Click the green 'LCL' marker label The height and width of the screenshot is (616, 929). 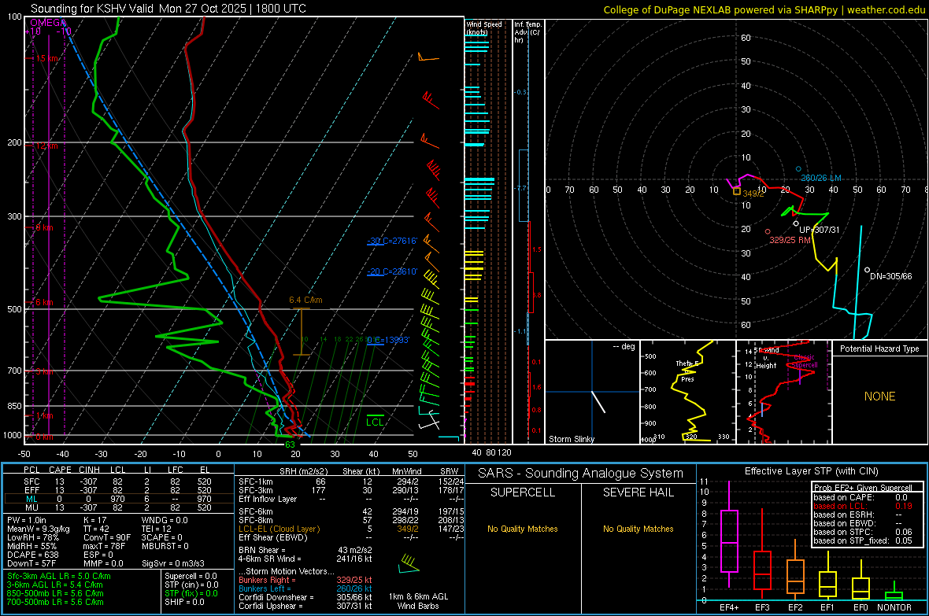tap(375, 422)
